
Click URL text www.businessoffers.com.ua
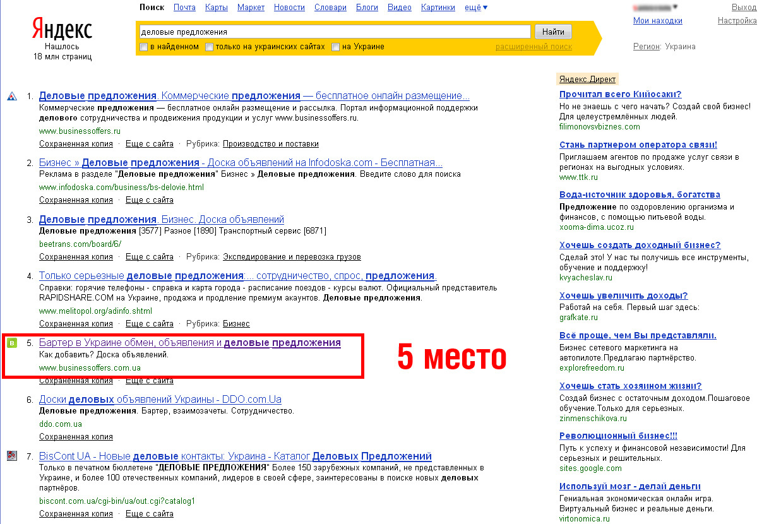pos(90,367)
